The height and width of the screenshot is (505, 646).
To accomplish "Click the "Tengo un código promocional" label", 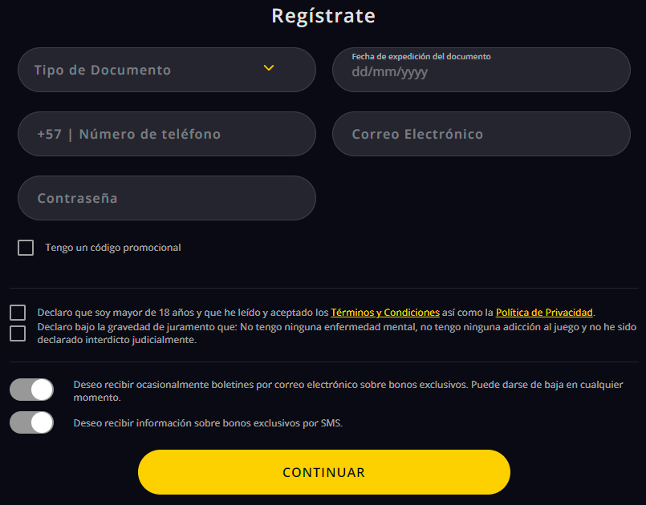I will (x=113, y=248).
